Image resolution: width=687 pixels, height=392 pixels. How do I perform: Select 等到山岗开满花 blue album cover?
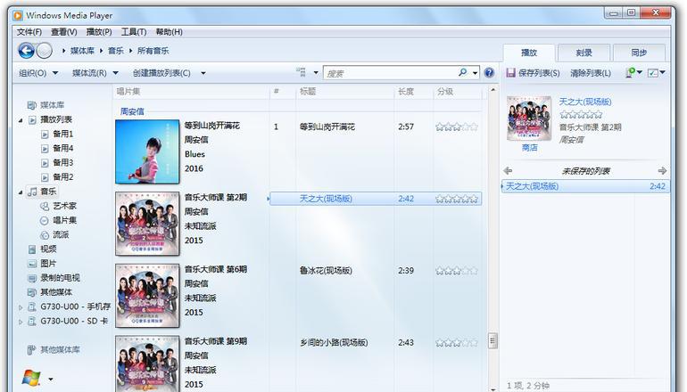[147, 151]
